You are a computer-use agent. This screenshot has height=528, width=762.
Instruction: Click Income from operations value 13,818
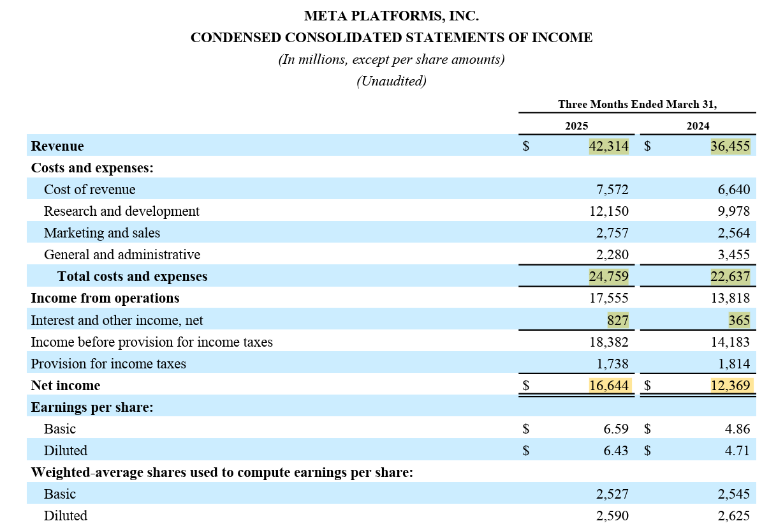coord(730,298)
